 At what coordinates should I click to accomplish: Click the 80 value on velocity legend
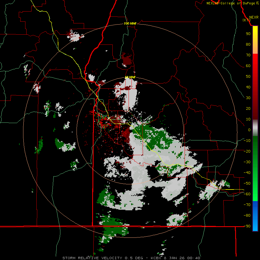[x=248, y=44]
